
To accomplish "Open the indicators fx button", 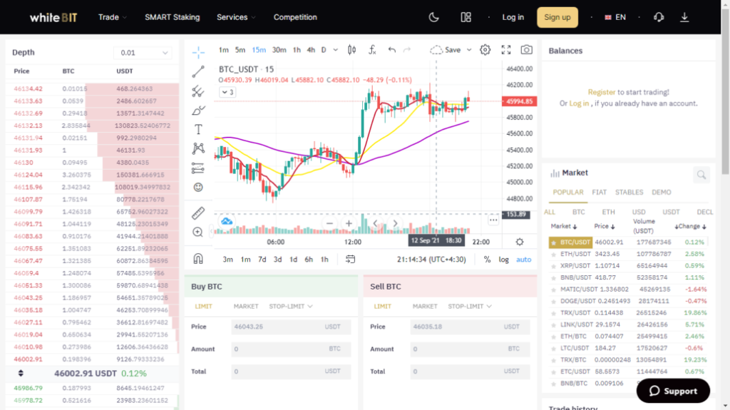I will click(x=372, y=50).
